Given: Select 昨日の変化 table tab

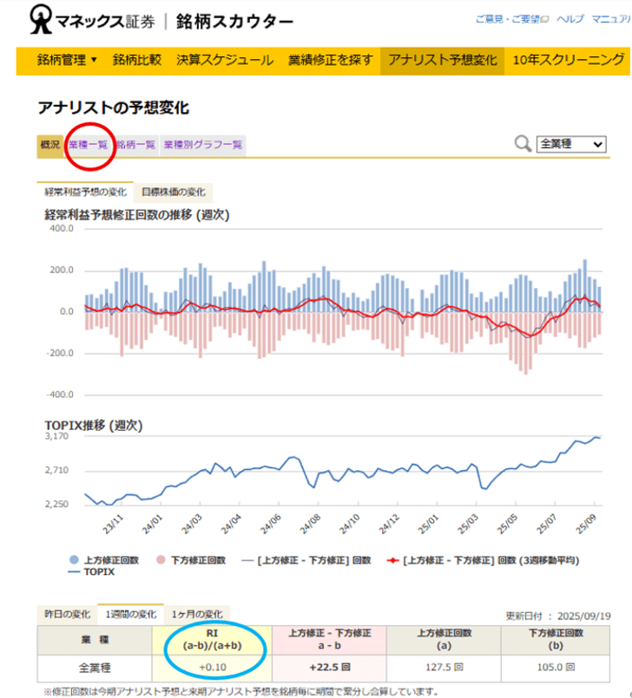Looking at the screenshot, I should [x=67, y=614].
